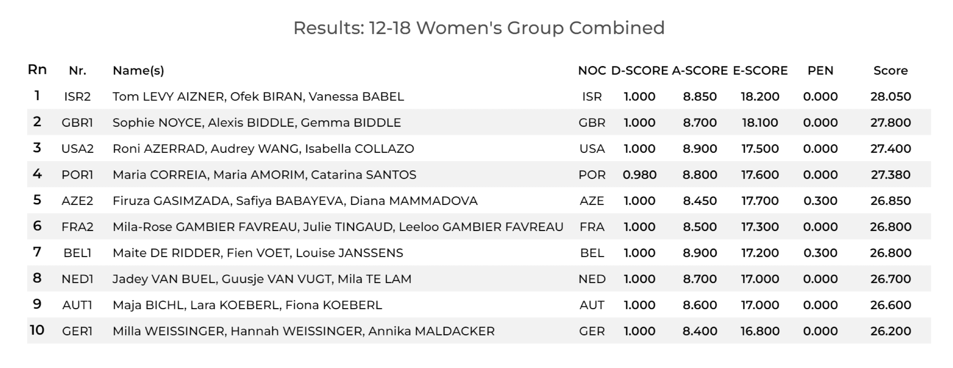Click the USA2 team number
The height and width of the screenshot is (368, 953).
78,149
